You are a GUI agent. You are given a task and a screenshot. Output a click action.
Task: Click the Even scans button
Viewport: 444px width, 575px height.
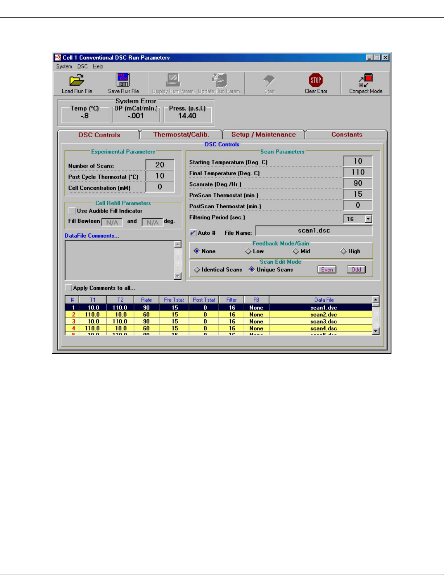327,270
